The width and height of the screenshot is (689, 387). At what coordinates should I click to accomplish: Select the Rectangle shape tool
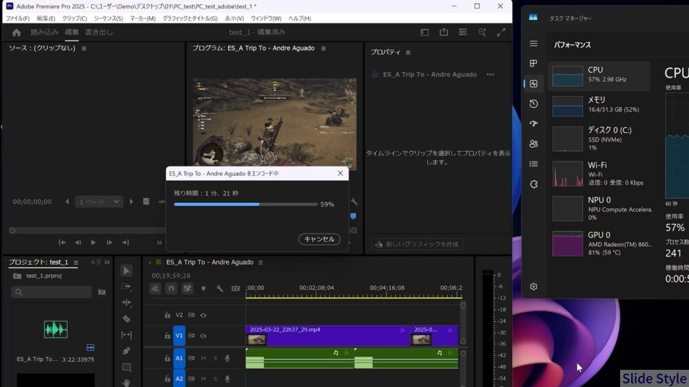click(127, 367)
